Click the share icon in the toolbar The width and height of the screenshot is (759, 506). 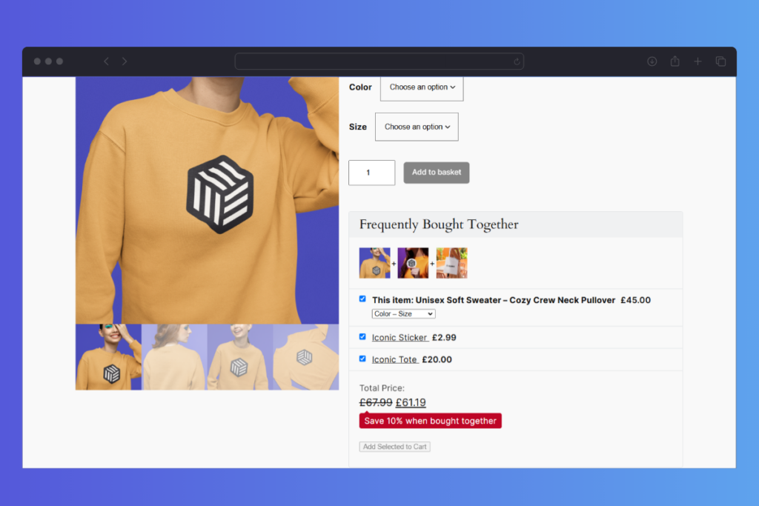tap(675, 61)
